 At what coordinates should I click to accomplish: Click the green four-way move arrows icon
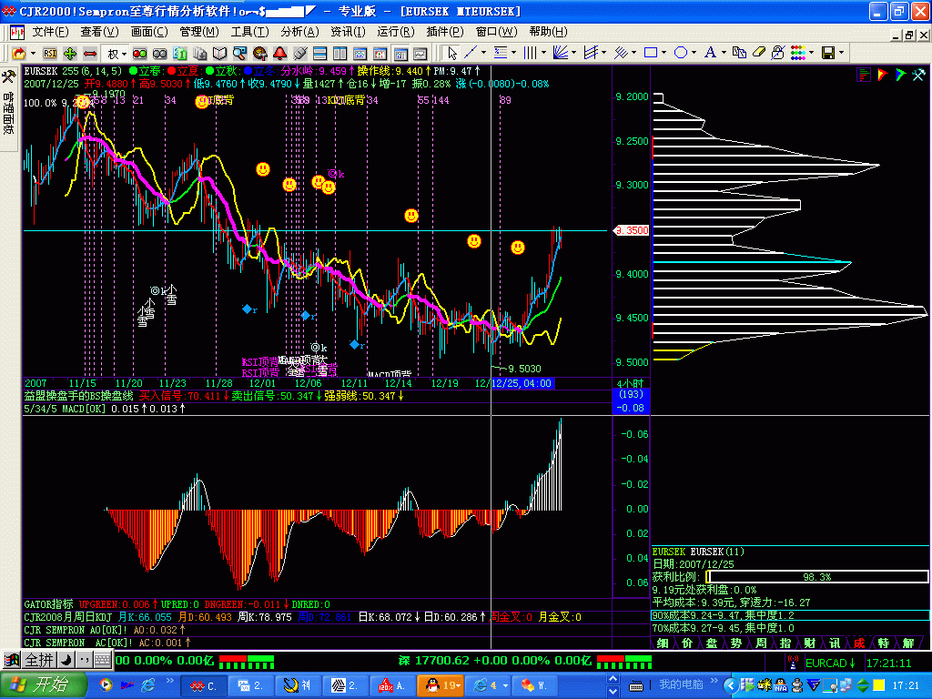coord(70,54)
